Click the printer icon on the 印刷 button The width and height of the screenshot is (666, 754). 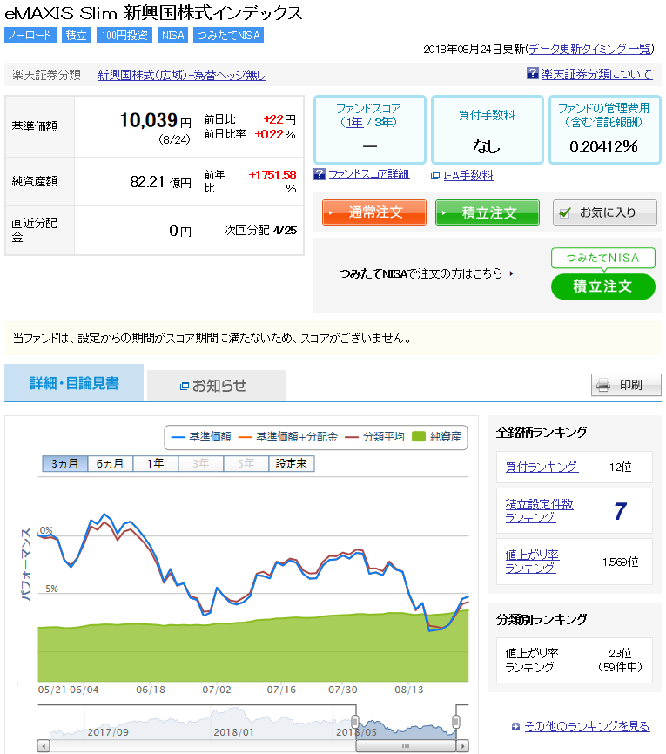(603, 385)
